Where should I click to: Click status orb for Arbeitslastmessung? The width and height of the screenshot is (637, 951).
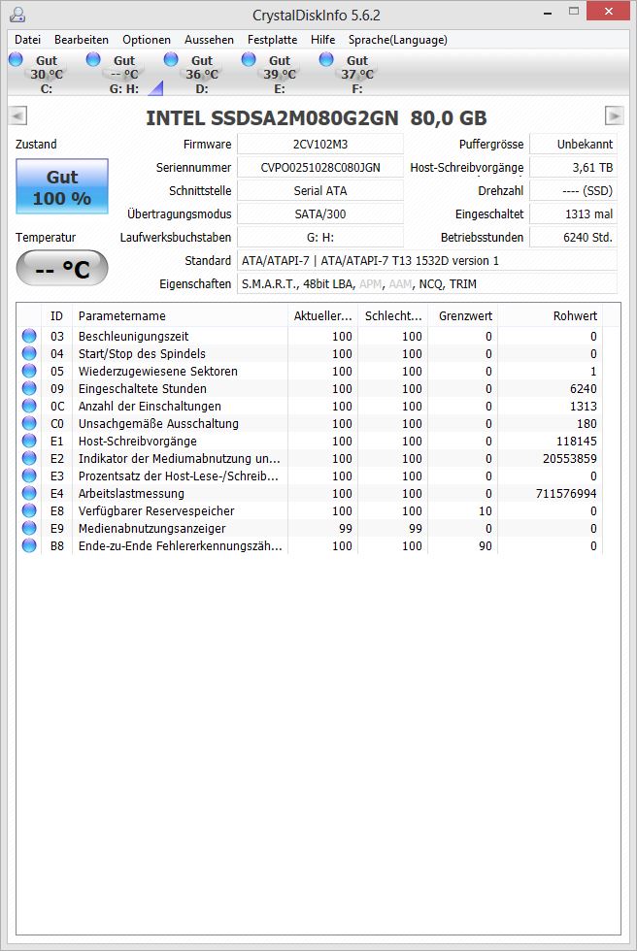click(29, 494)
